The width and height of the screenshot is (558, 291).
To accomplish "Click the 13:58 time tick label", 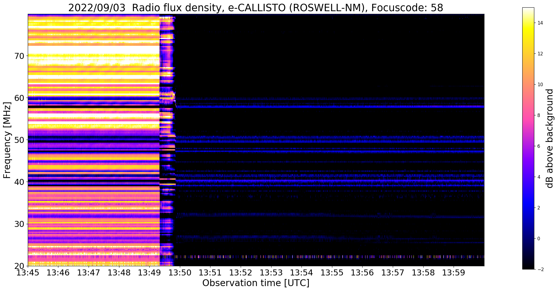I will tap(423, 273).
